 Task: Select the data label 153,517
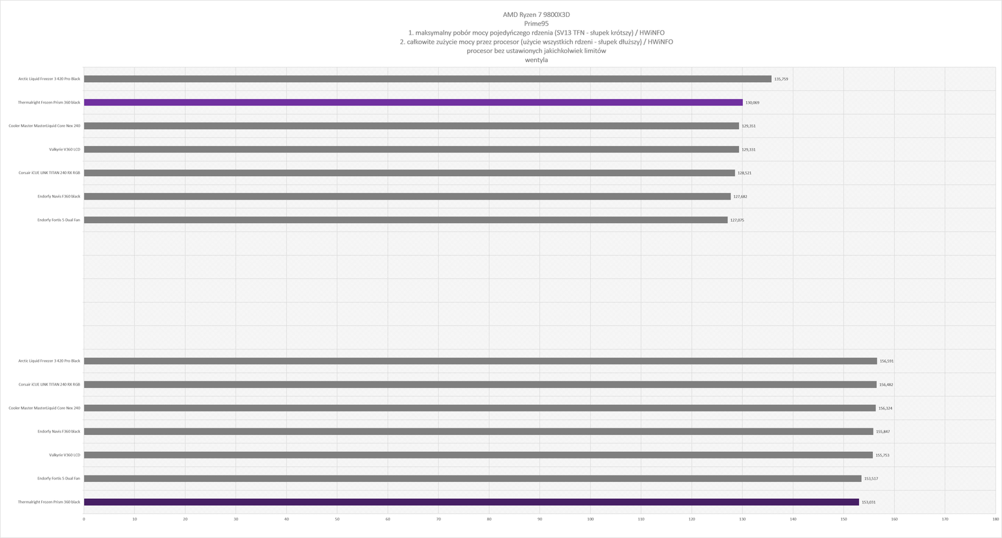click(x=871, y=479)
